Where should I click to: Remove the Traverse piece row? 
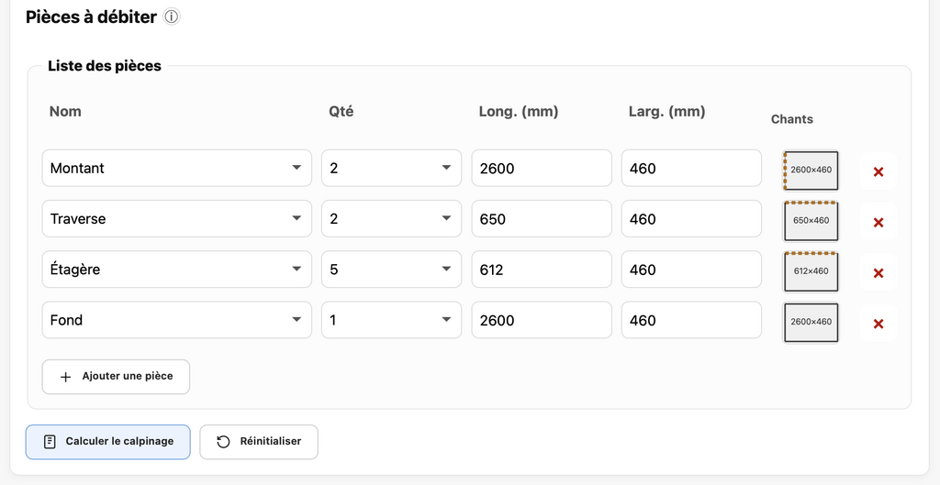pos(878,222)
